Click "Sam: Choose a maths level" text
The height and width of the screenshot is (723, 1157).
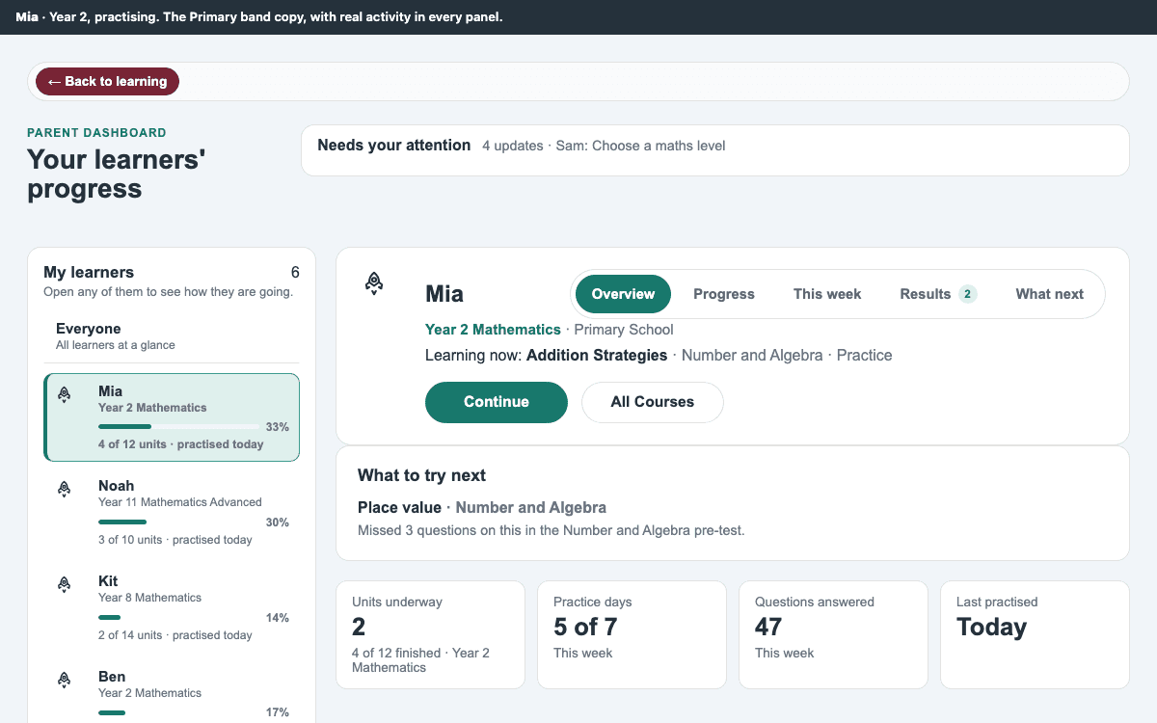[x=640, y=146]
